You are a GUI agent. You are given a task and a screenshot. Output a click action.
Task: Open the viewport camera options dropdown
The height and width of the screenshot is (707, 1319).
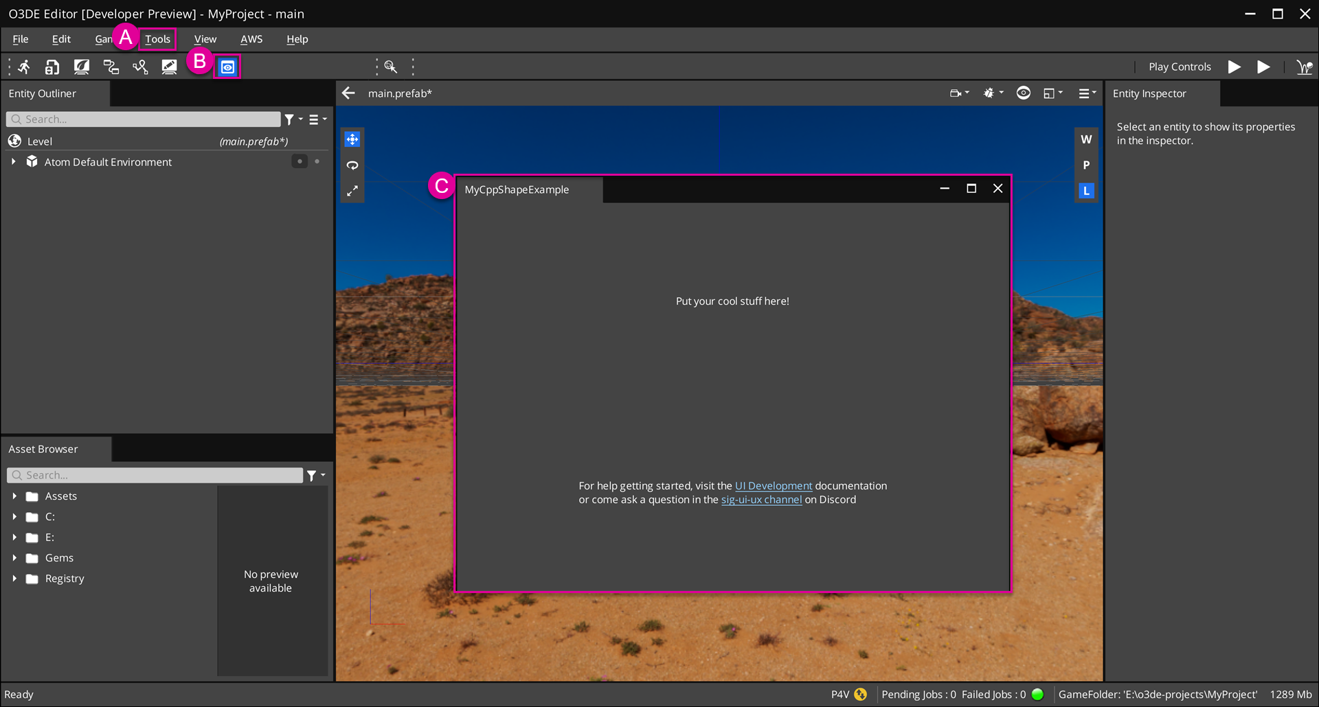[x=959, y=93]
